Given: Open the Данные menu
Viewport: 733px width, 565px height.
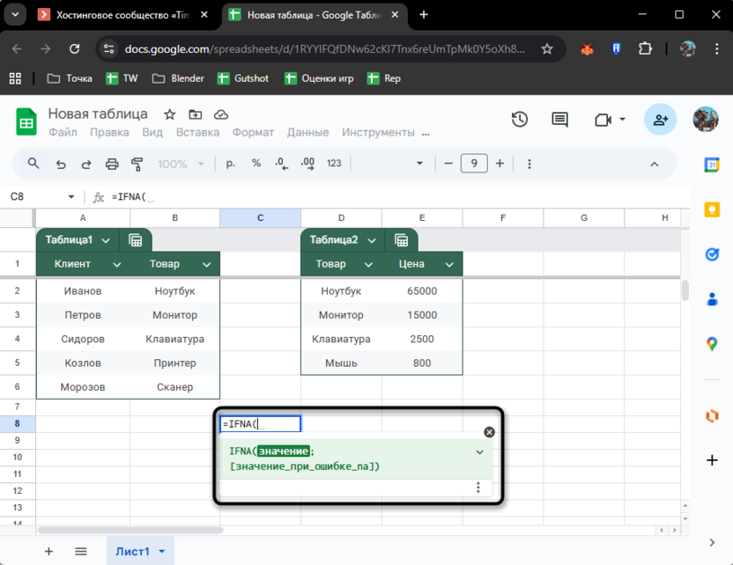Looking at the screenshot, I should [x=307, y=132].
